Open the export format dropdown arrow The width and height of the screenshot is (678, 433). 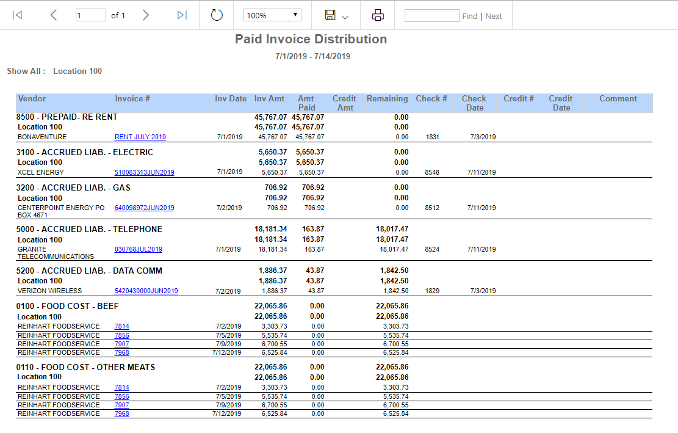[345, 17]
